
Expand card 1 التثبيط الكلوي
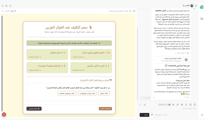[x=91, y=54]
